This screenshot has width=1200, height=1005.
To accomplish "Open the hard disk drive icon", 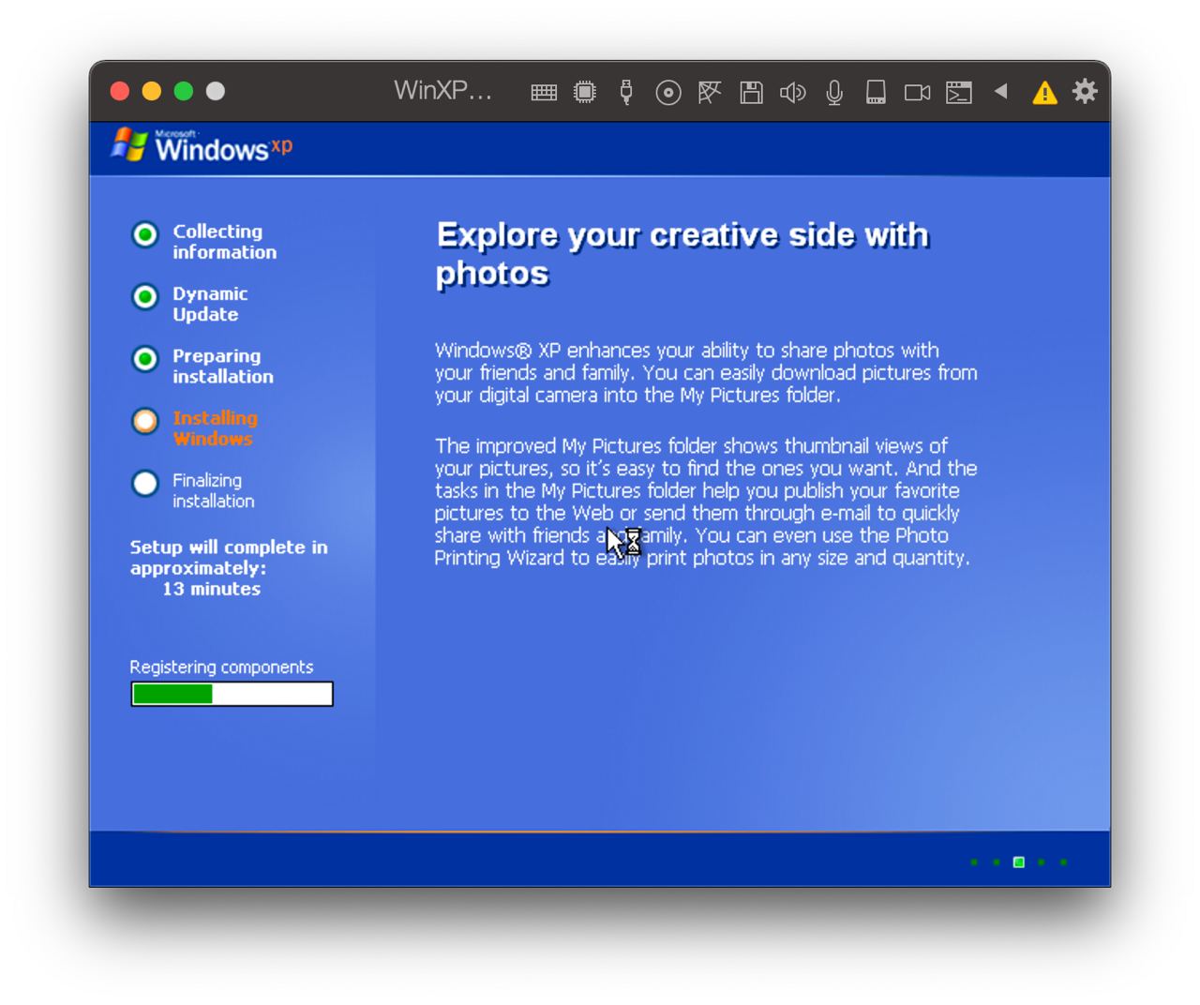I will [876, 92].
